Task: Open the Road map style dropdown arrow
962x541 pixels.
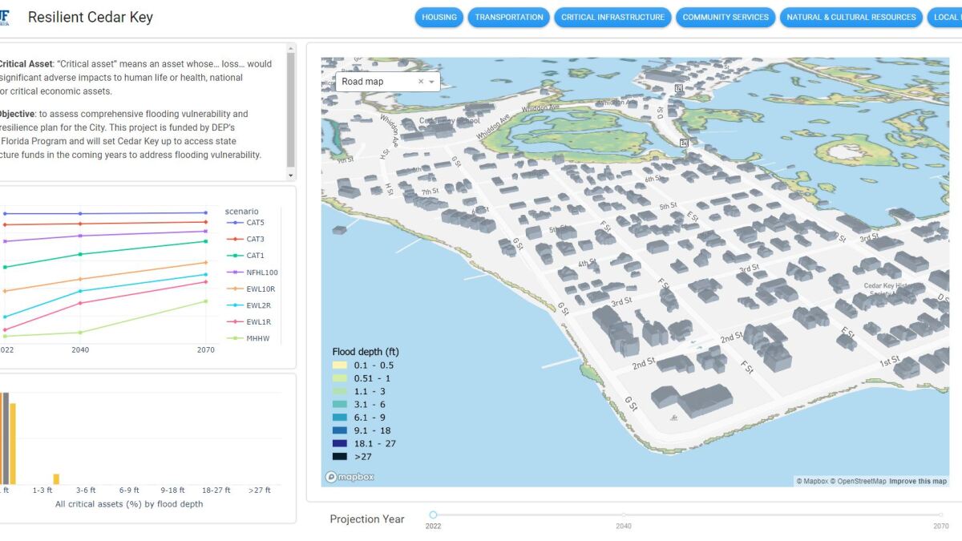Action: tap(432, 82)
